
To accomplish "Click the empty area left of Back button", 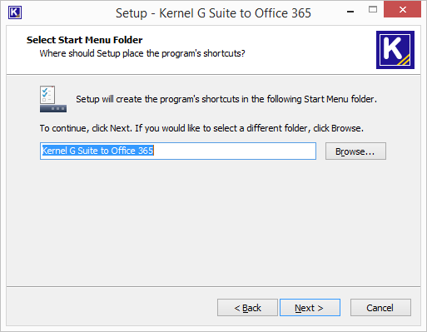I will point(111,307).
